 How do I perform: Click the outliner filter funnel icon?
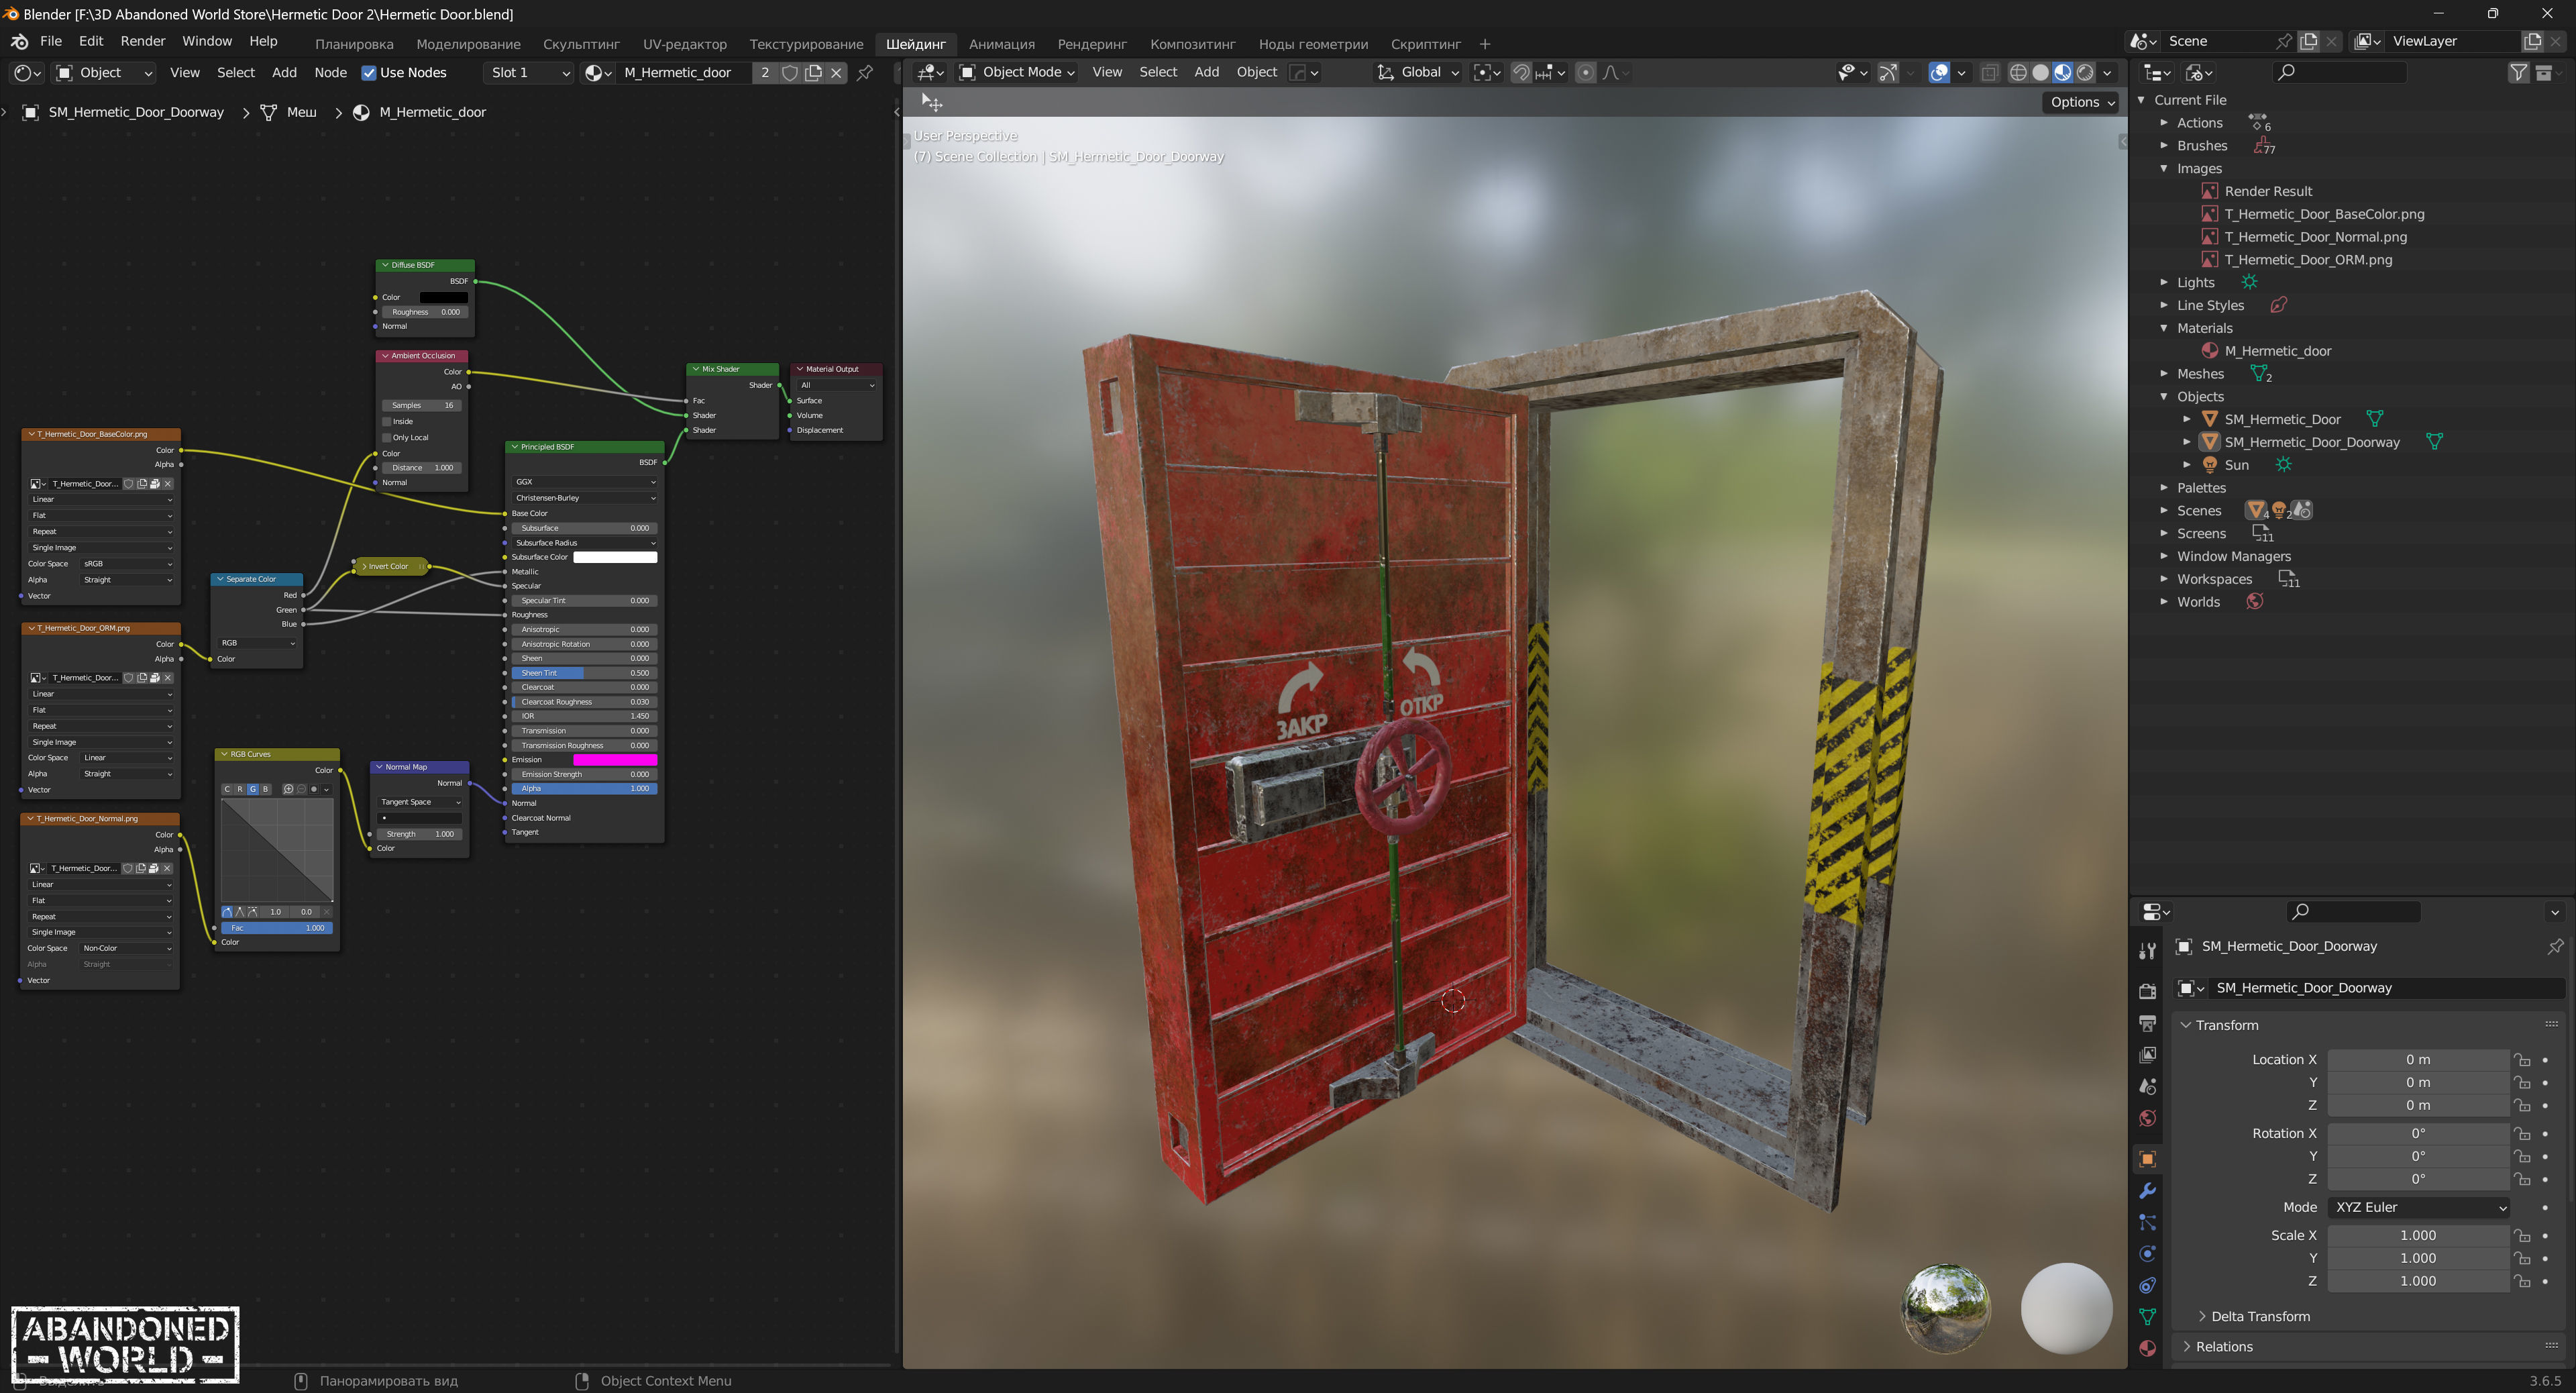coord(2518,72)
